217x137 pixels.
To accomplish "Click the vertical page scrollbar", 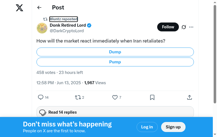I will (x=215, y=56).
